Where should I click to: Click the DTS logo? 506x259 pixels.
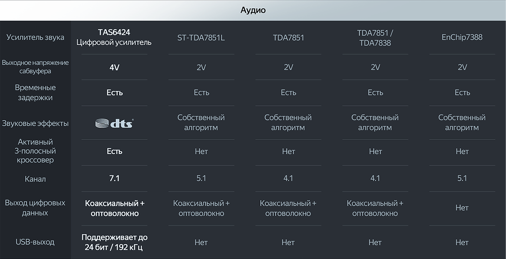click(114, 123)
